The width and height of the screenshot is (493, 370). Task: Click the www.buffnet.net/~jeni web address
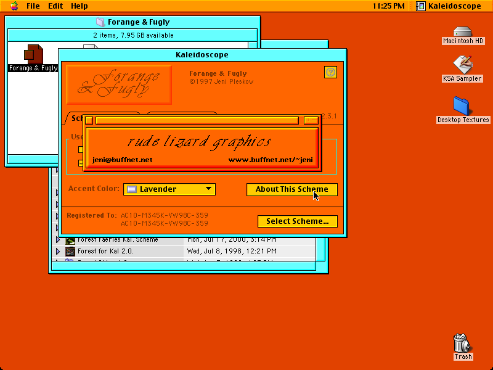click(271, 160)
